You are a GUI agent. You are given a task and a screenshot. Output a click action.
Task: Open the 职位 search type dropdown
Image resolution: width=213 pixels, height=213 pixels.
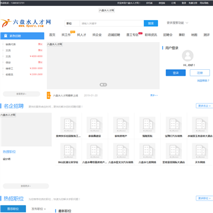72,23
